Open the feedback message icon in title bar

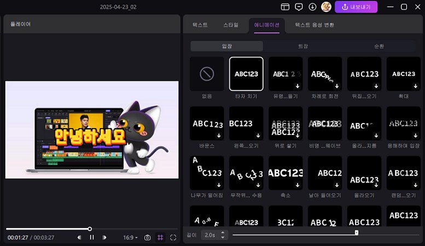pyautogui.click(x=299, y=7)
